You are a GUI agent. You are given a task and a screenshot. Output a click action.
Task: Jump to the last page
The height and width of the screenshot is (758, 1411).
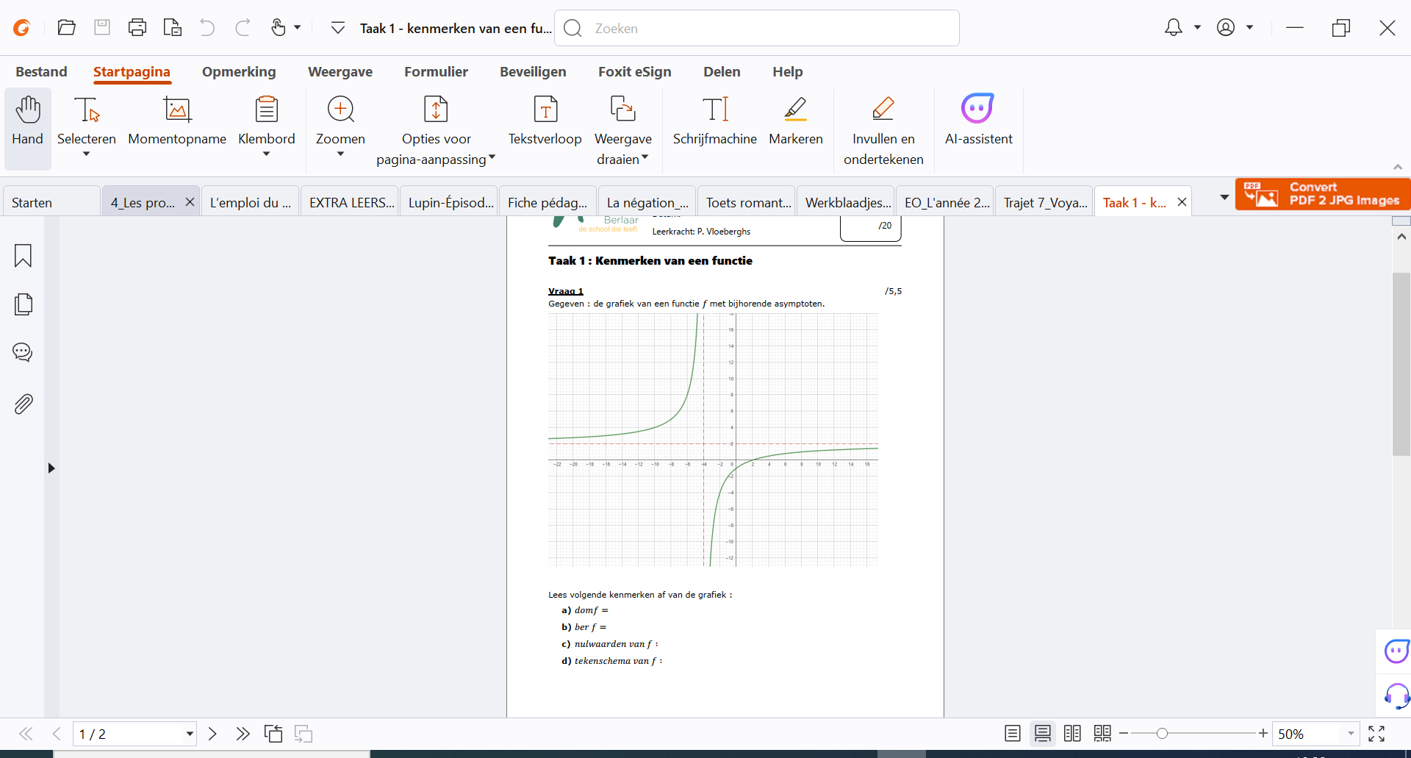click(243, 734)
